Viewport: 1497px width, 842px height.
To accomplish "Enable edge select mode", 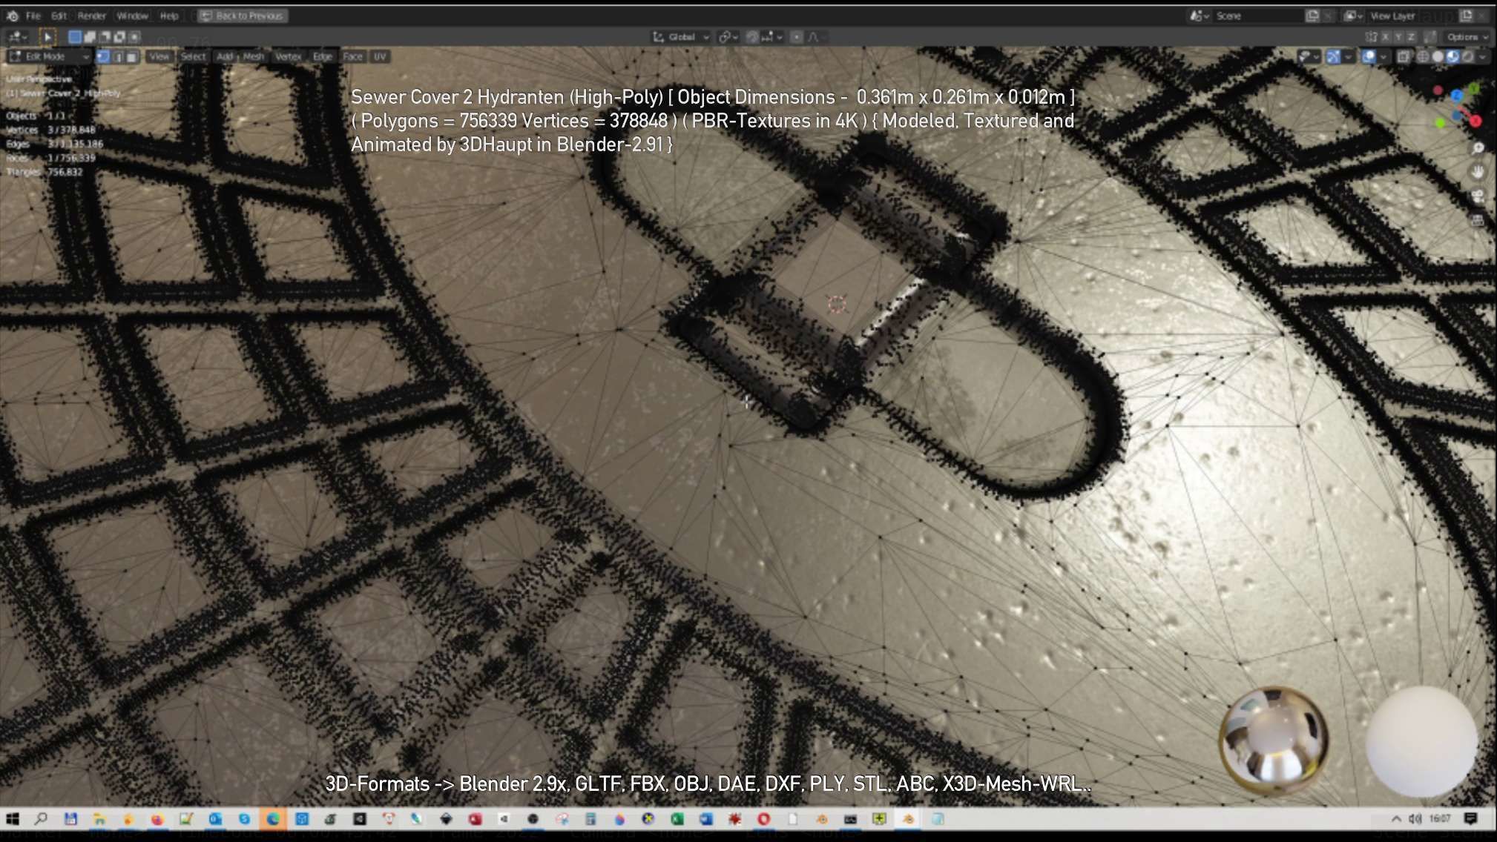I will (x=117, y=56).
